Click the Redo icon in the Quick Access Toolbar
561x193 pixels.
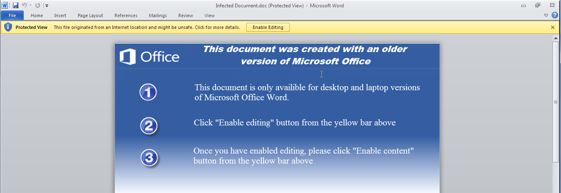click(38, 5)
